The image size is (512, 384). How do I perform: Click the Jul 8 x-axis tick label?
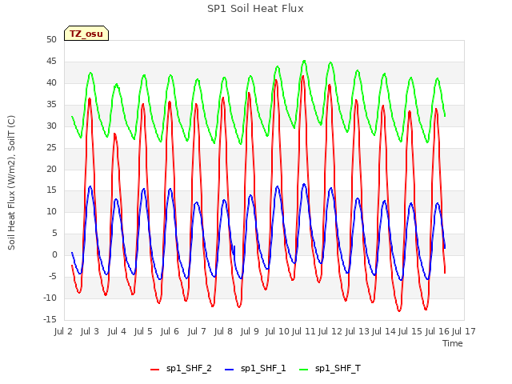click(223, 331)
